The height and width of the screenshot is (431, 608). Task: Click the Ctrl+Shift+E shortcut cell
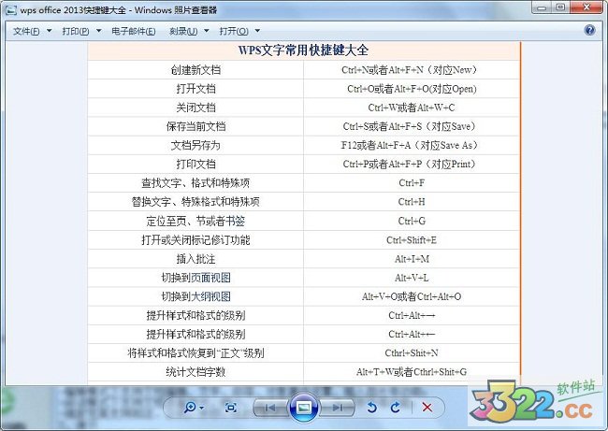pyautogui.click(x=412, y=240)
